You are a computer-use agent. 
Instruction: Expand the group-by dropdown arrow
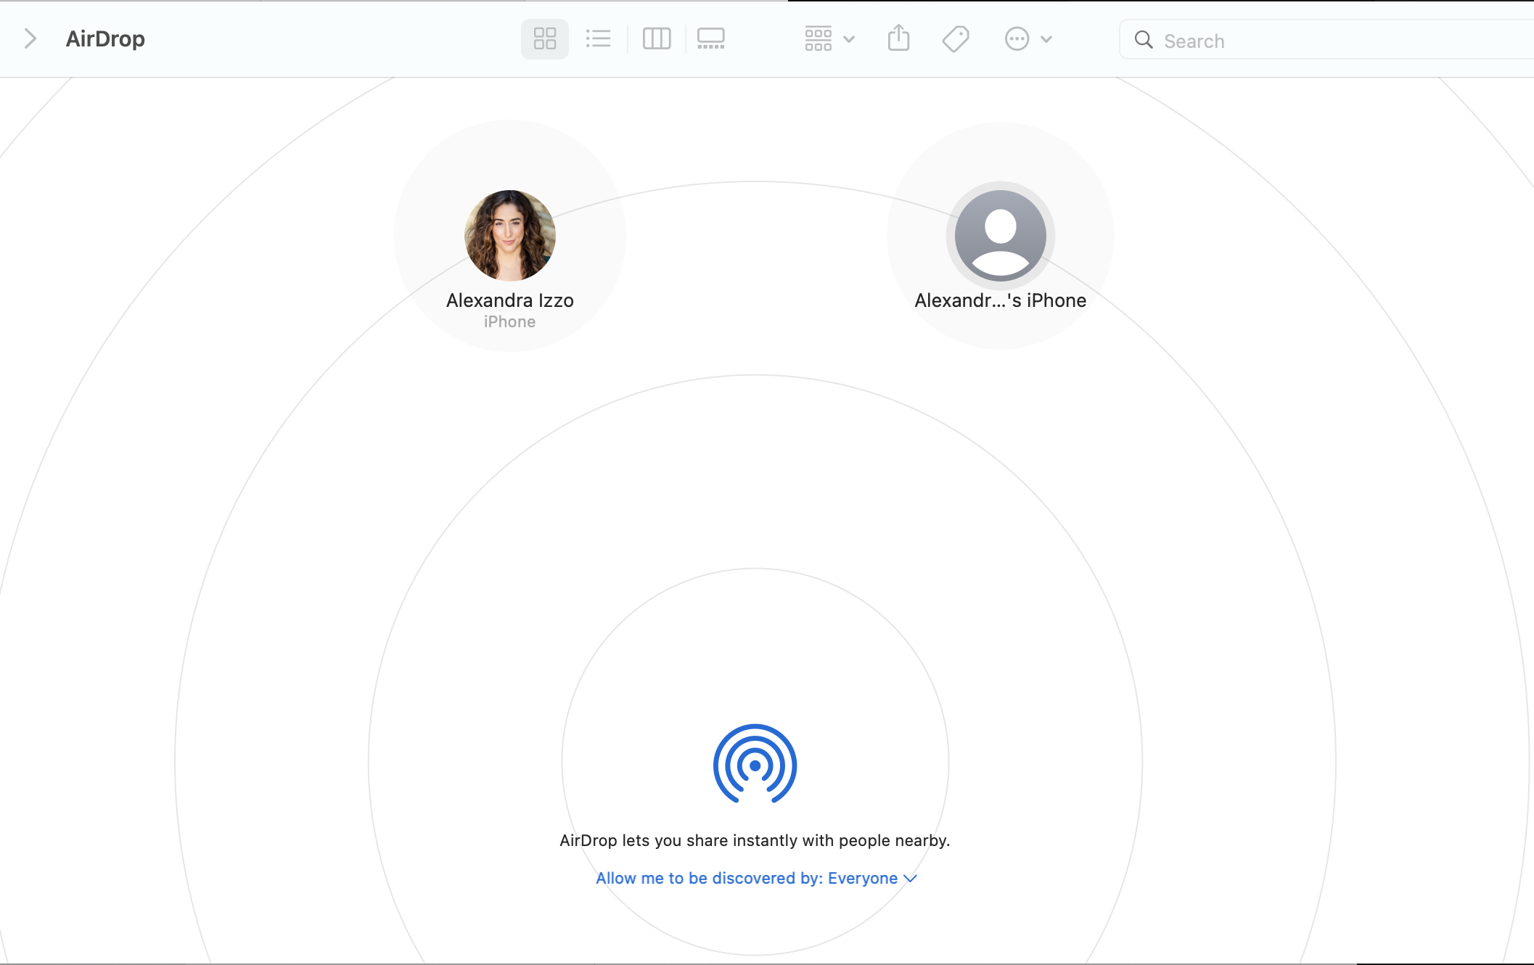[849, 39]
